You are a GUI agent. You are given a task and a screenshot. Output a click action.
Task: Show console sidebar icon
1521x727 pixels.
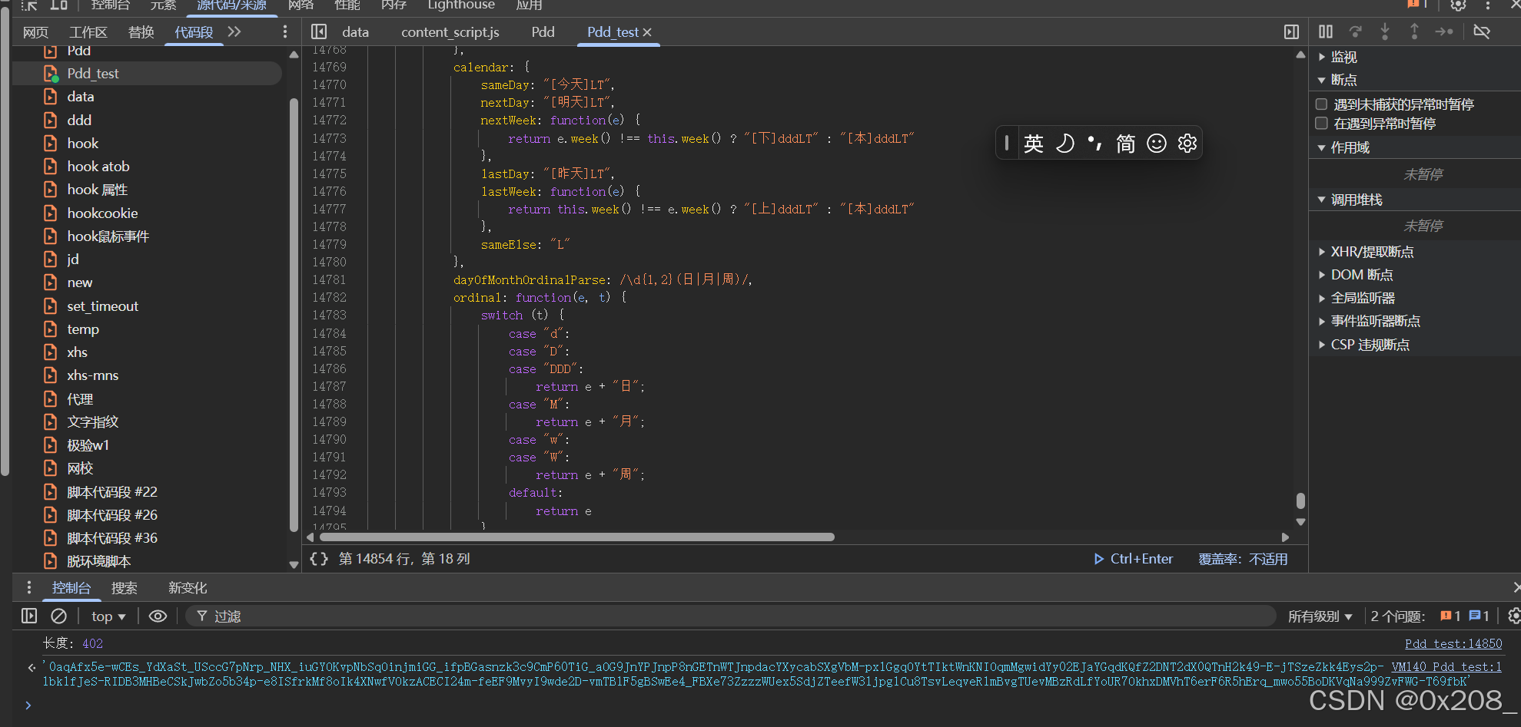(x=29, y=616)
